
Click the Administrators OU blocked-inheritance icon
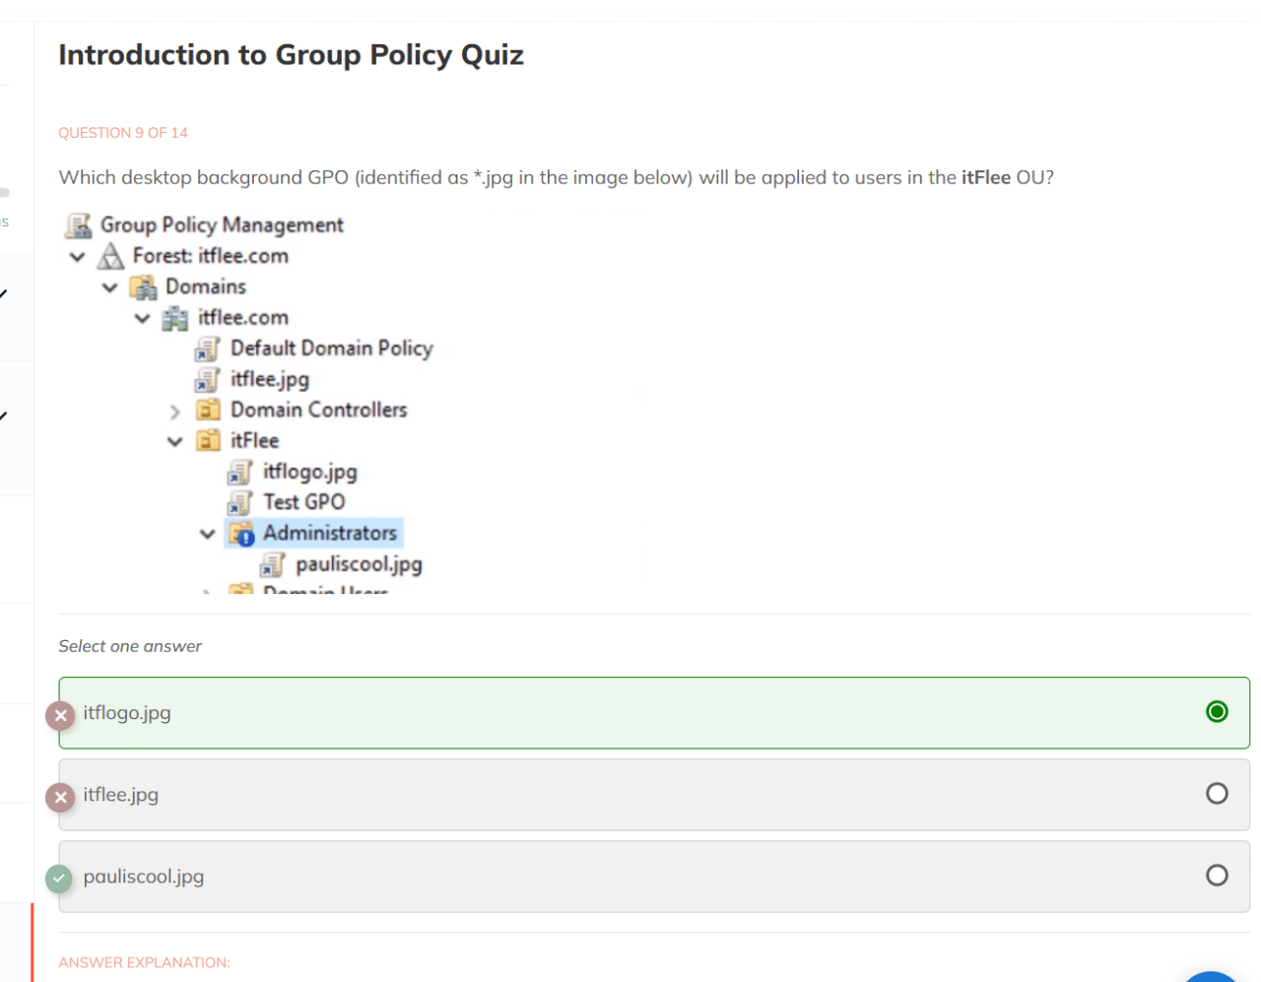(x=240, y=534)
